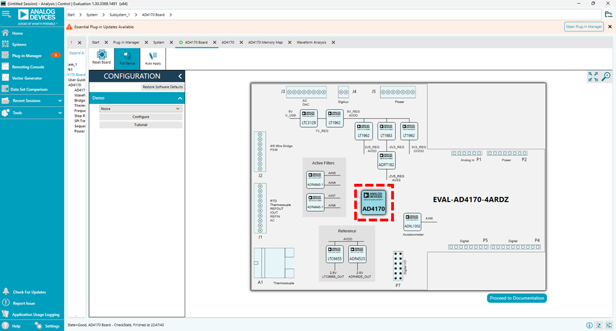
Task: Click Open Plug-in Manager in notification bar
Action: click(x=584, y=27)
